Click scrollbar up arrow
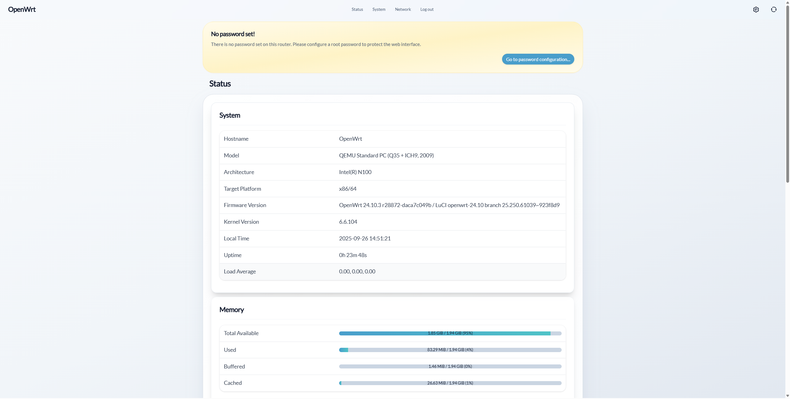The image size is (790, 399). (x=787, y=2)
